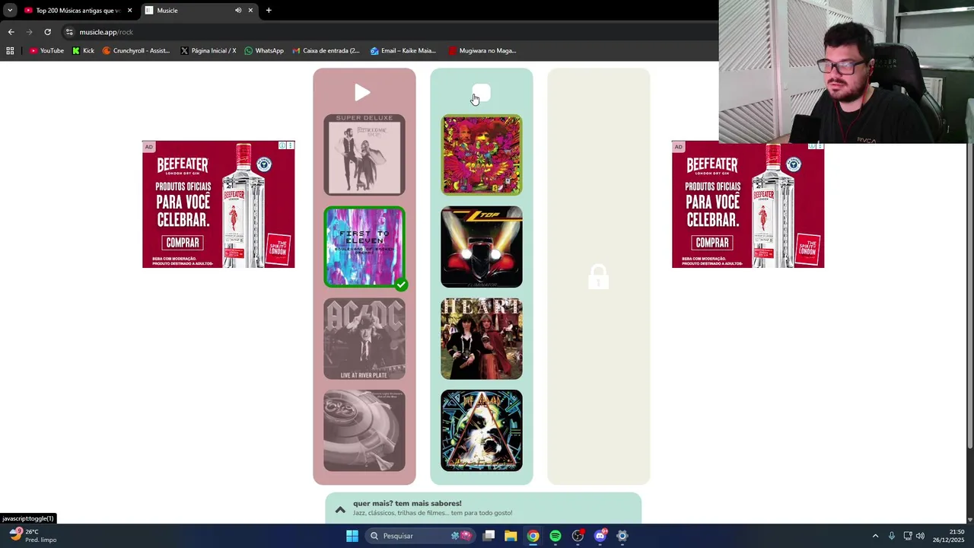
Task: Open the Caixa de entrada Gmail bookmark
Action: click(326, 51)
